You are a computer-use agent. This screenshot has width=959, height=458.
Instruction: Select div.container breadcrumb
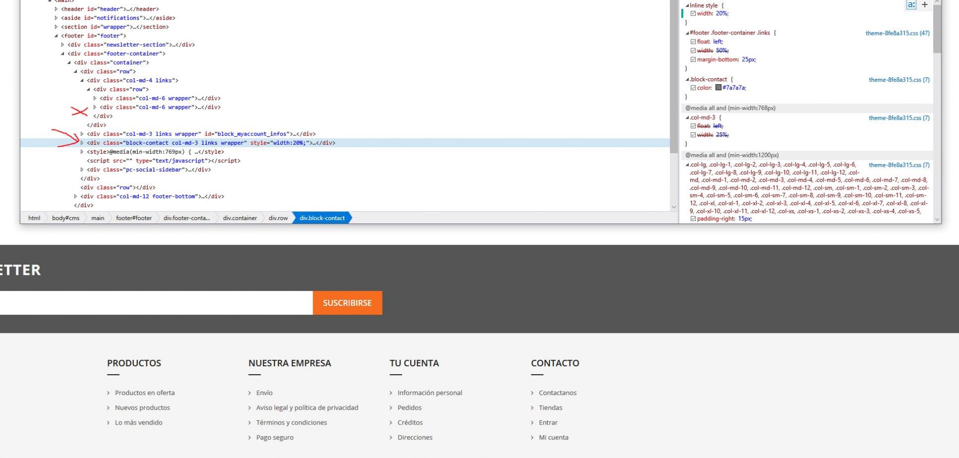coord(240,218)
